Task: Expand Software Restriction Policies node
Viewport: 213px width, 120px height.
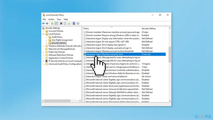Action: [43, 55]
